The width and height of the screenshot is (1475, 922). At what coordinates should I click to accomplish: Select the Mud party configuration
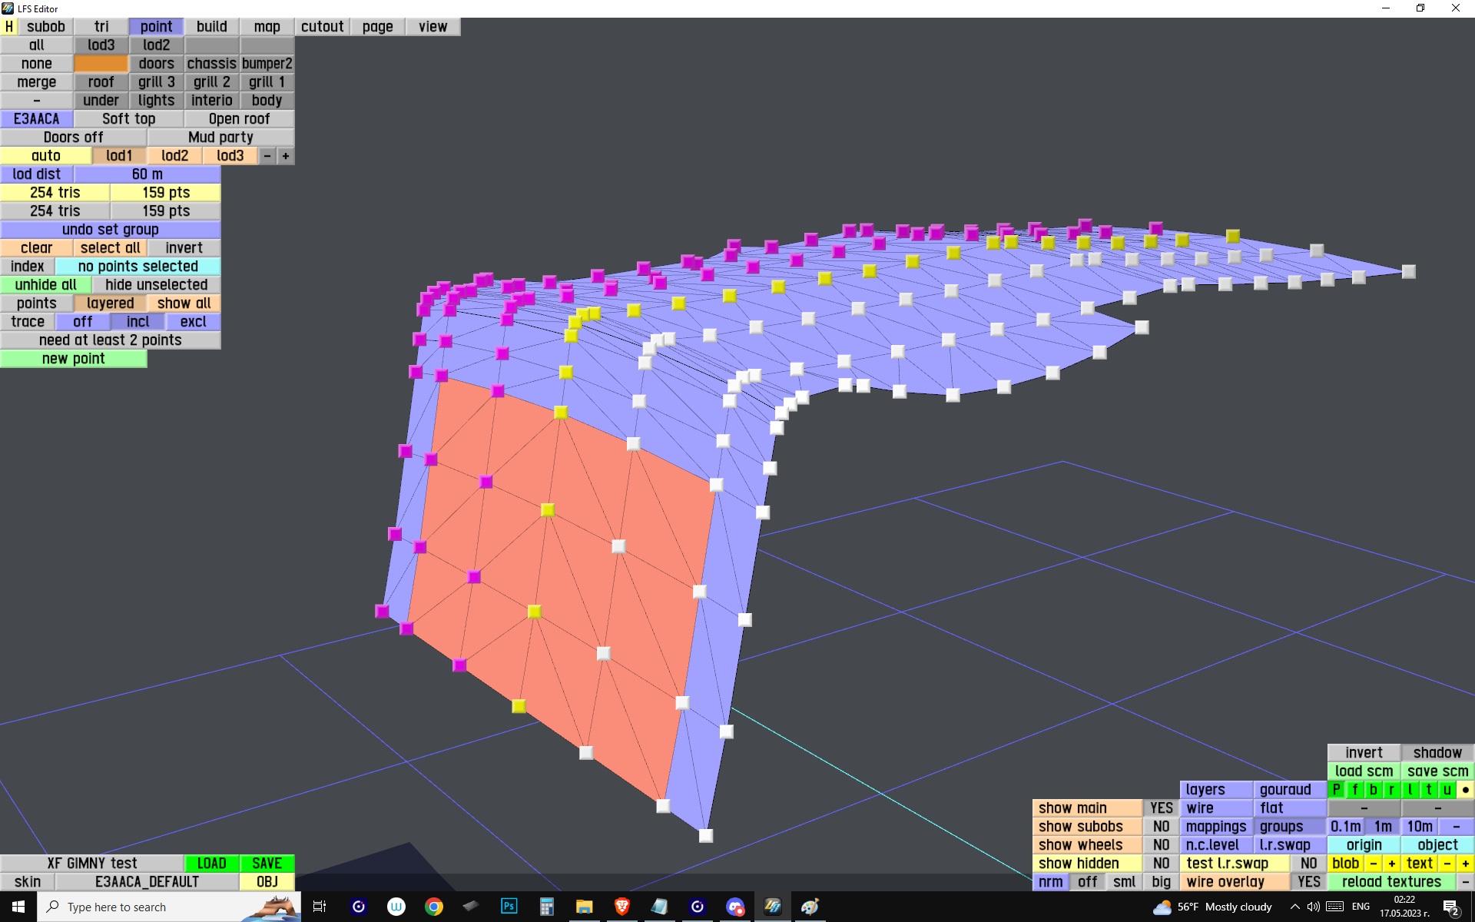220,137
